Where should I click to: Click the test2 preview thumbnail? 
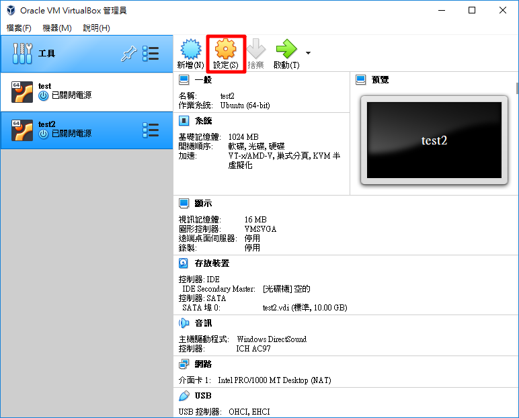click(x=434, y=140)
